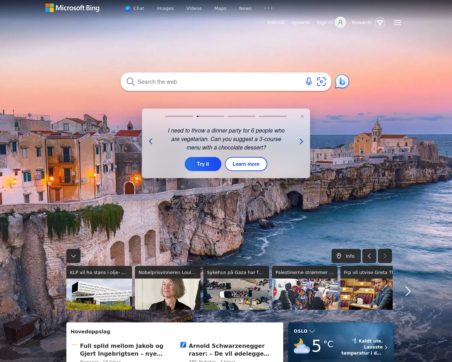Click the microphone voice search icon
452x362 pixels.
tap(309, 82)
